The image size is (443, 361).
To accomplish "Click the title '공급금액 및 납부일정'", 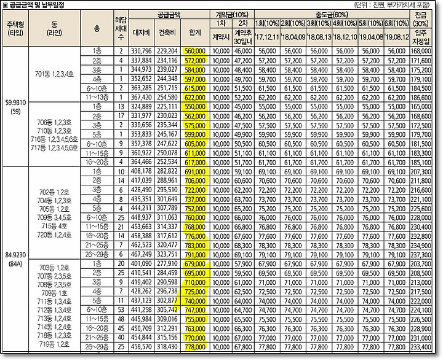I will coord(37,5).
